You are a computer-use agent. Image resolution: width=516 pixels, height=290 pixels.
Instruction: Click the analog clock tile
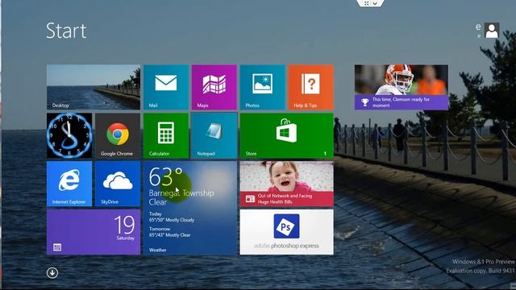(69, 135)
